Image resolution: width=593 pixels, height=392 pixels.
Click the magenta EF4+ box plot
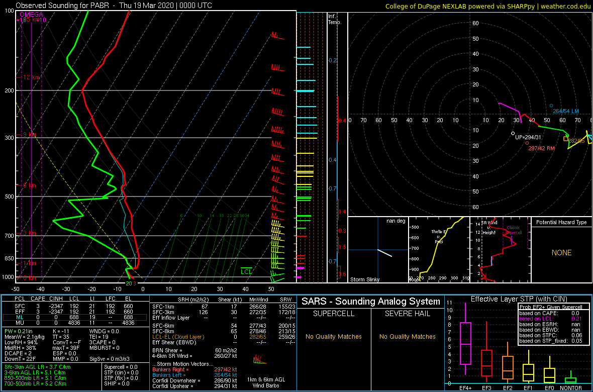465,339
